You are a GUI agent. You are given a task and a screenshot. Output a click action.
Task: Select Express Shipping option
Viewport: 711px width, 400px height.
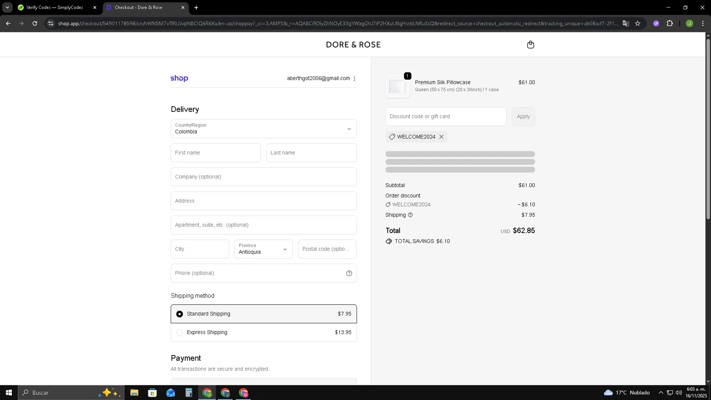pos(264,332)
